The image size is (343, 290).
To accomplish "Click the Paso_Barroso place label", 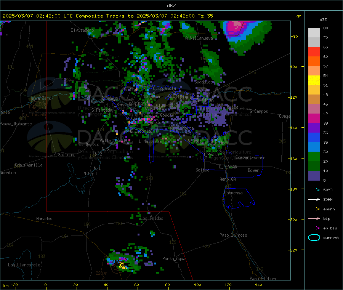I will point(233,235).
